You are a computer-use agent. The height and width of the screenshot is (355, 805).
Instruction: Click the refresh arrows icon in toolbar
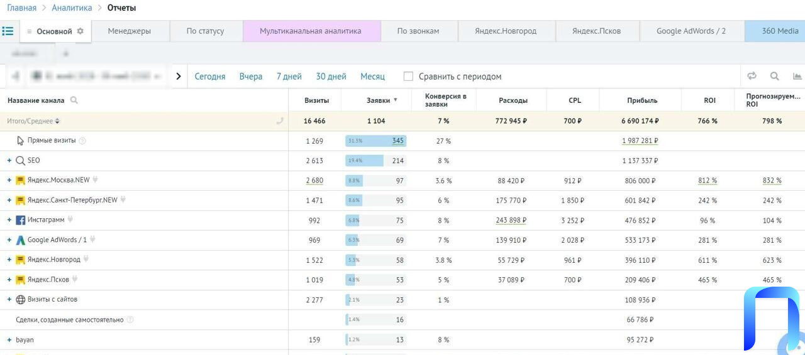point(752,76)
